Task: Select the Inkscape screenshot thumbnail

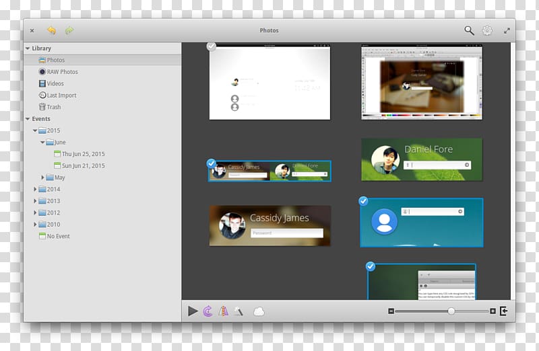Action: (422, 82)
